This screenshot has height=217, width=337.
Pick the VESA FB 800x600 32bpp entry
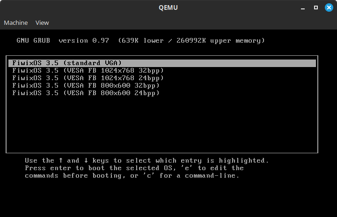tap(86, 85)
